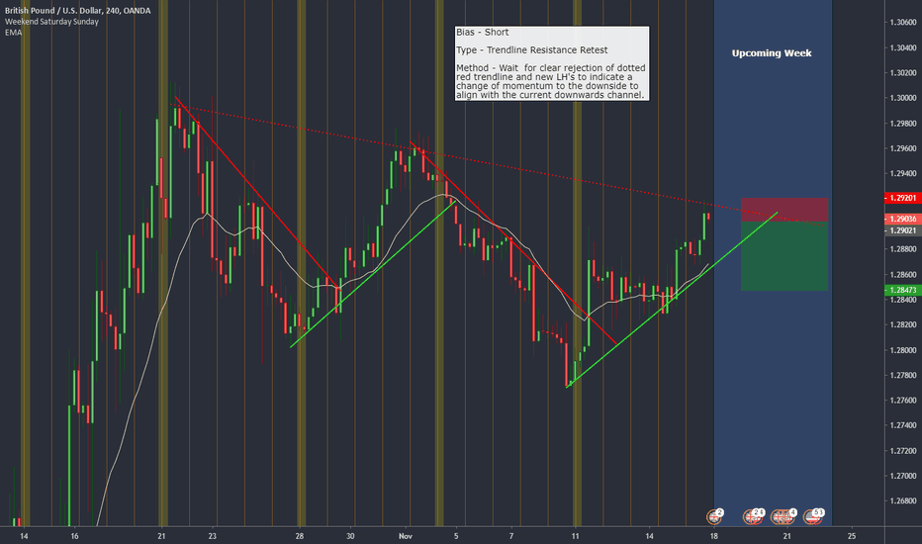Select the EMA indicator label
This screenshot has width=922, height=544.
10,33
